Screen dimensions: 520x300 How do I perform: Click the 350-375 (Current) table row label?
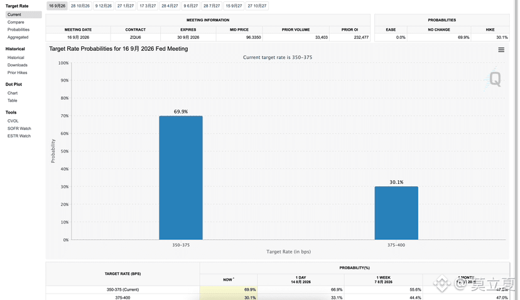122,290
